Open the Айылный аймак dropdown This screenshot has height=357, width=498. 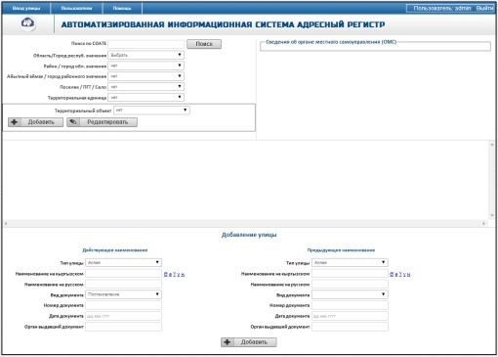point(146,76)
